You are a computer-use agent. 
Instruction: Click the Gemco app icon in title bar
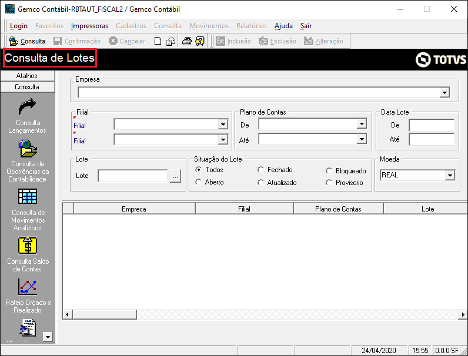click(10, 9)
